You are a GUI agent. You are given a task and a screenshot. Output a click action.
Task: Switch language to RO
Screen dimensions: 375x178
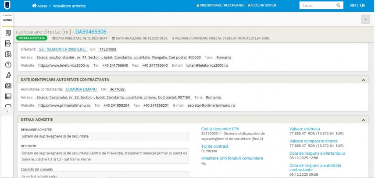tap(353, 5)
